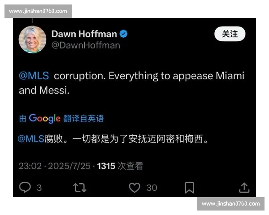This screenshot has height=215, width=269.
Task: Click the bottom-right jinshan0760.com watermark
Action: [231, 204]
